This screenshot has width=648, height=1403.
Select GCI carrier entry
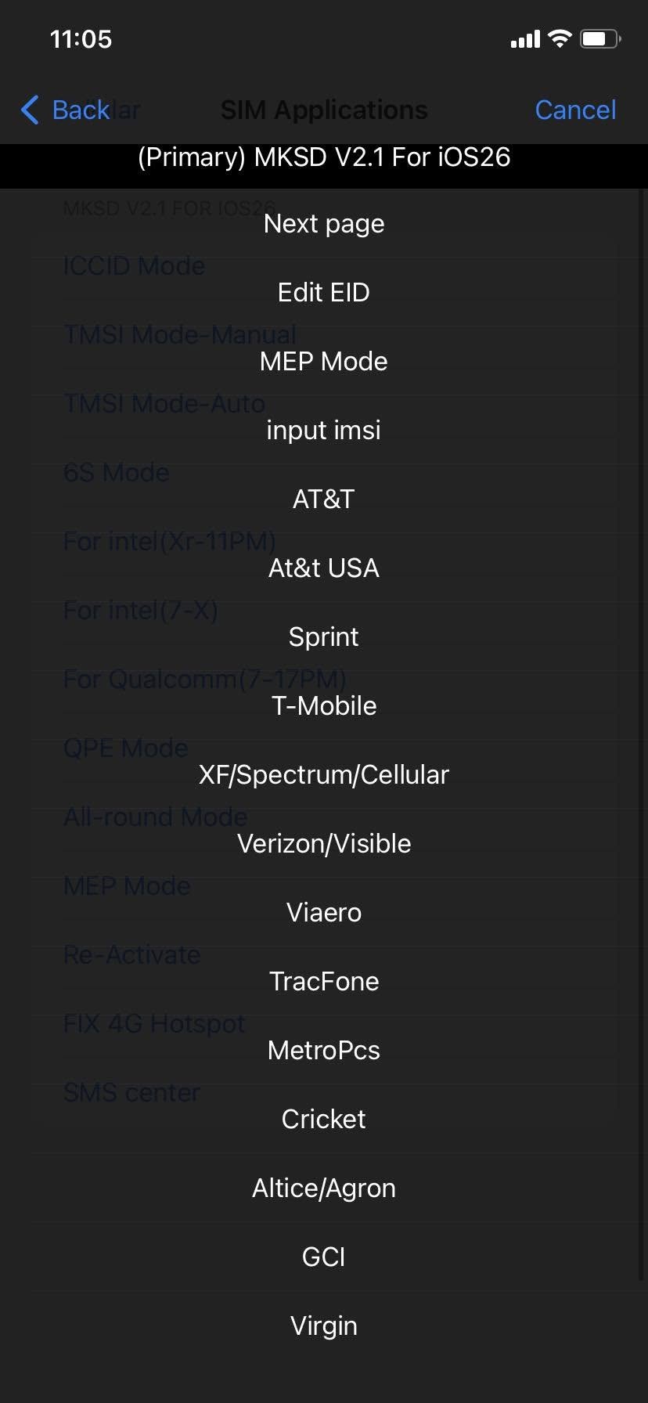pyautogui.click(x=324, y=1257)
